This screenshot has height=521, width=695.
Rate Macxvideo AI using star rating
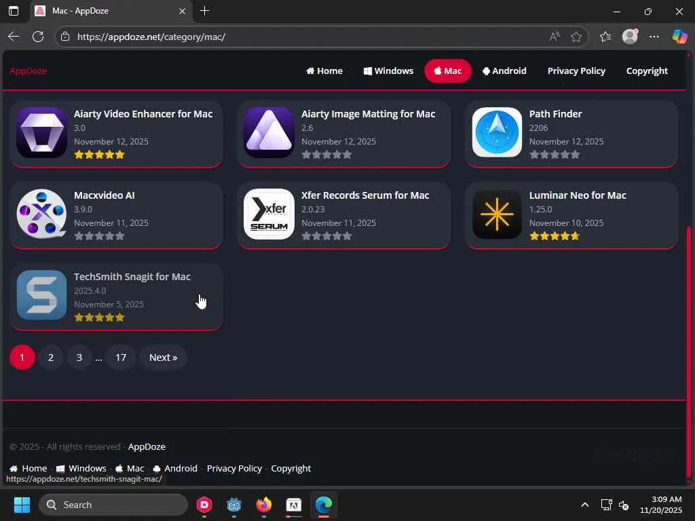pos(99,236)
